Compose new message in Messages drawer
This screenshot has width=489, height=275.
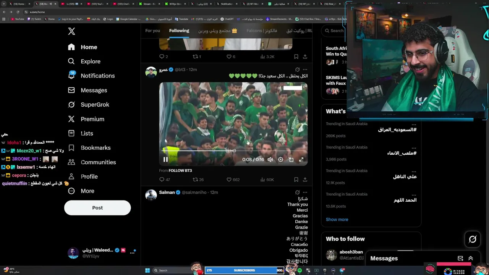point(460,259)
